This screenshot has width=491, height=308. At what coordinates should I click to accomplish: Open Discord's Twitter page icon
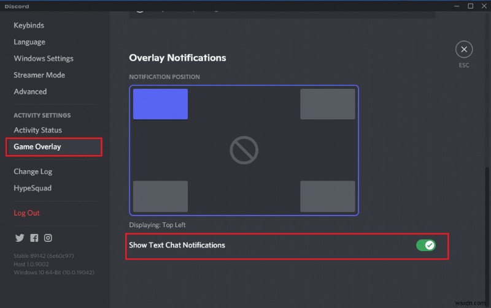click(20, 238)
